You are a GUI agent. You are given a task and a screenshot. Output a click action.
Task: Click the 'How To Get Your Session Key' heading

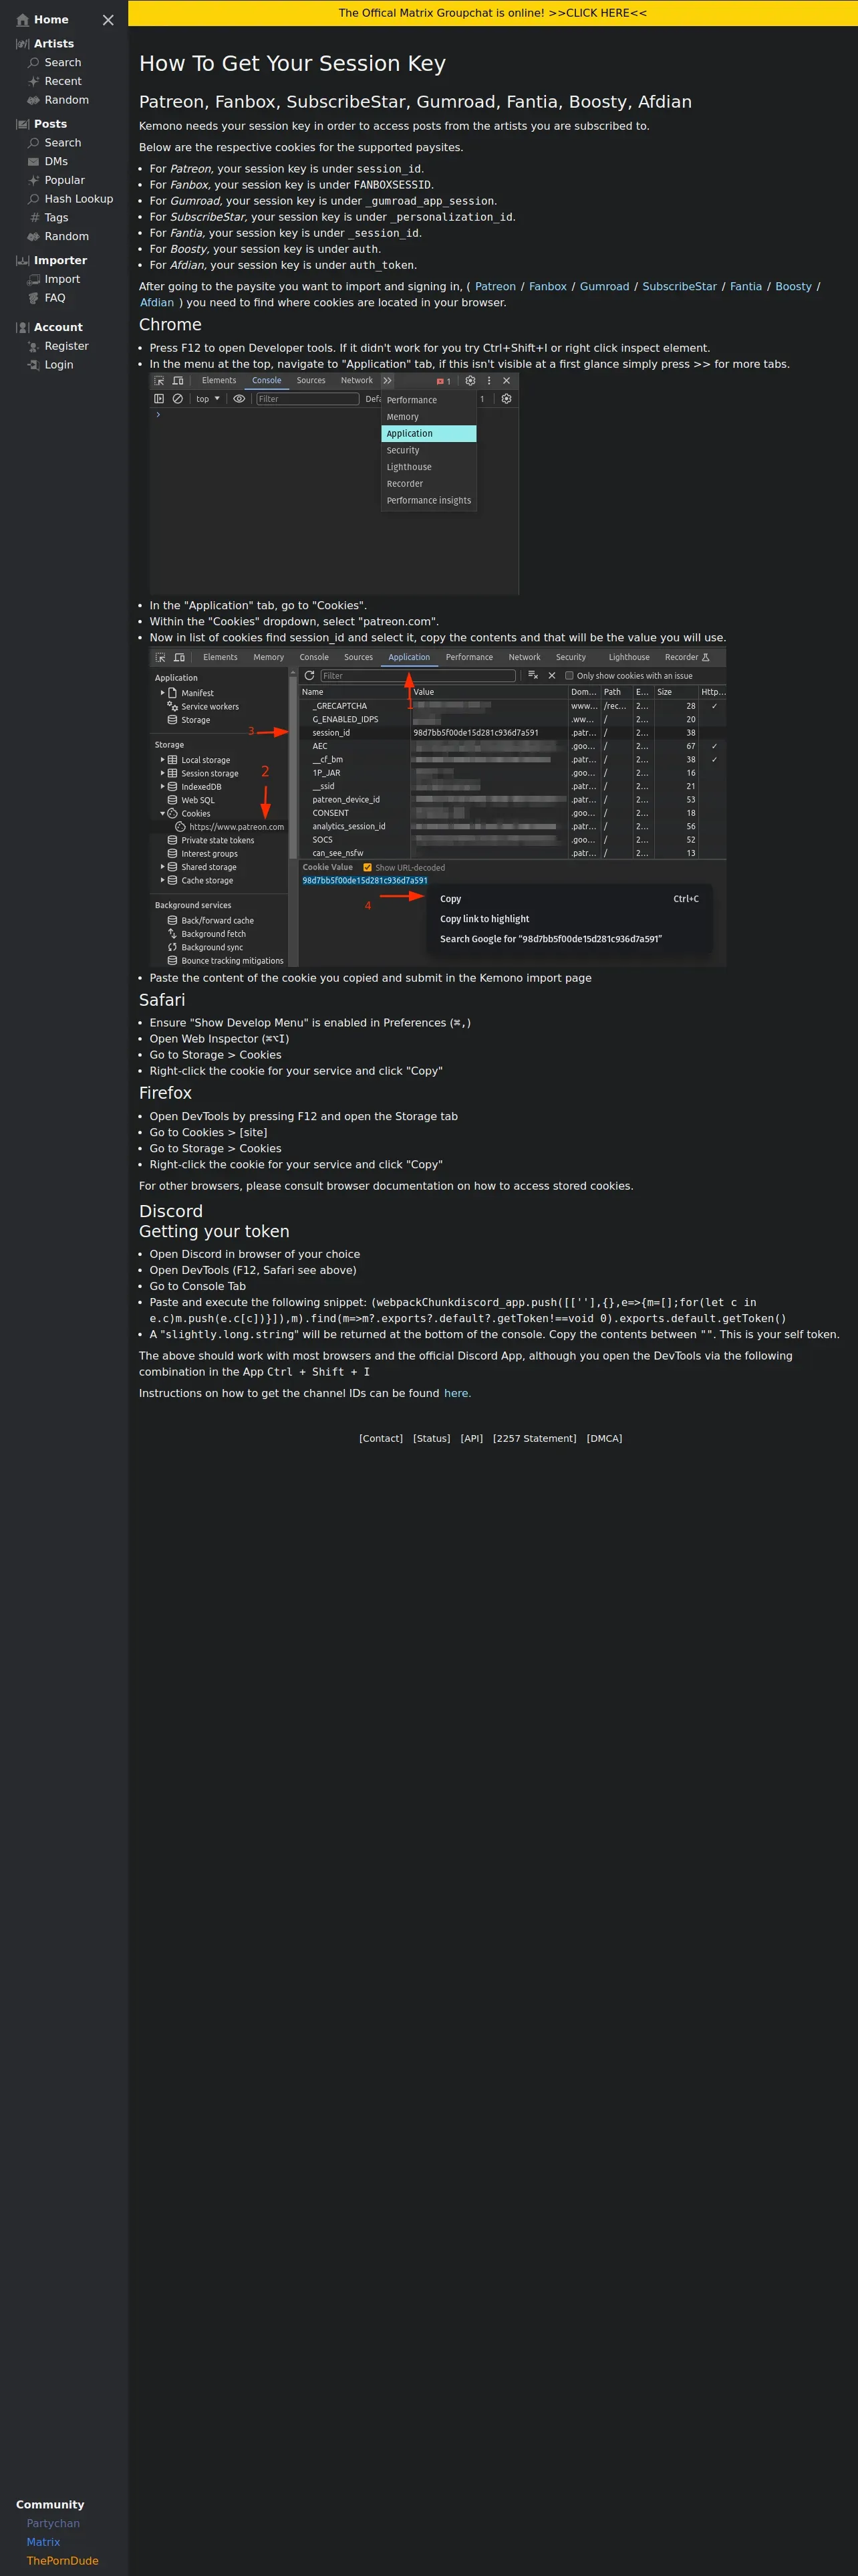pos(291,64)
